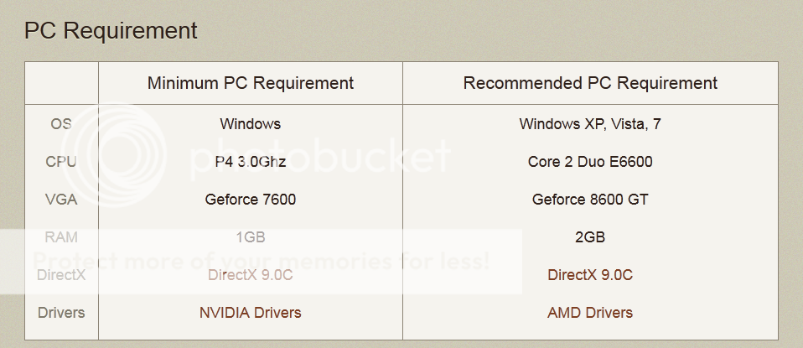This screenshot has width=803, height=348.
Task: Click the Drivers row label
Action: pos(61,313)
